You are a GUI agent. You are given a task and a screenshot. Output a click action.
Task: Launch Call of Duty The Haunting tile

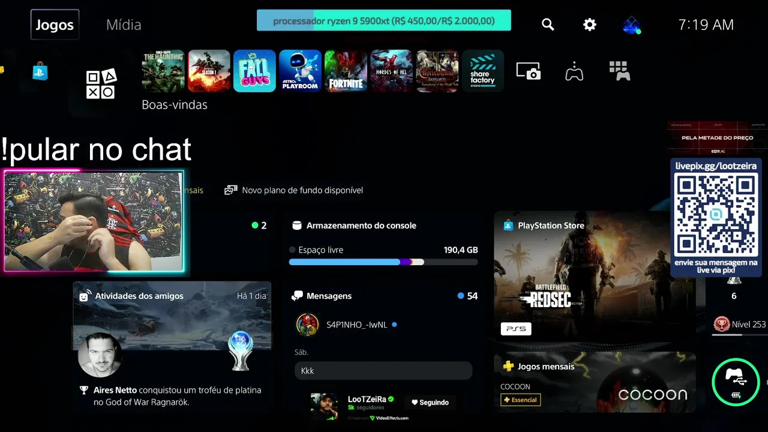pos(163,71)
